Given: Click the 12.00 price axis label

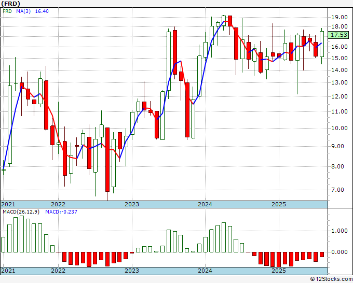Looking at the screenshot, I should 340,96.
